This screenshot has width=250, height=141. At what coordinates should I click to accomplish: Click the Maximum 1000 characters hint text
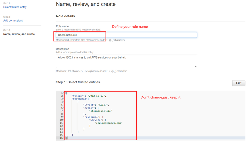[92, 71]
